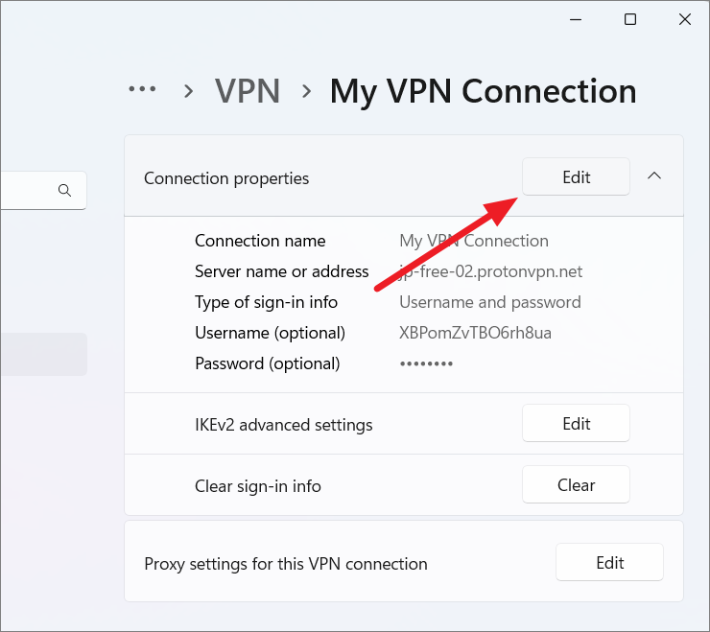Click the masked password dots
The width and height of the screenshot is (710, 632).
tap(426, 364)
